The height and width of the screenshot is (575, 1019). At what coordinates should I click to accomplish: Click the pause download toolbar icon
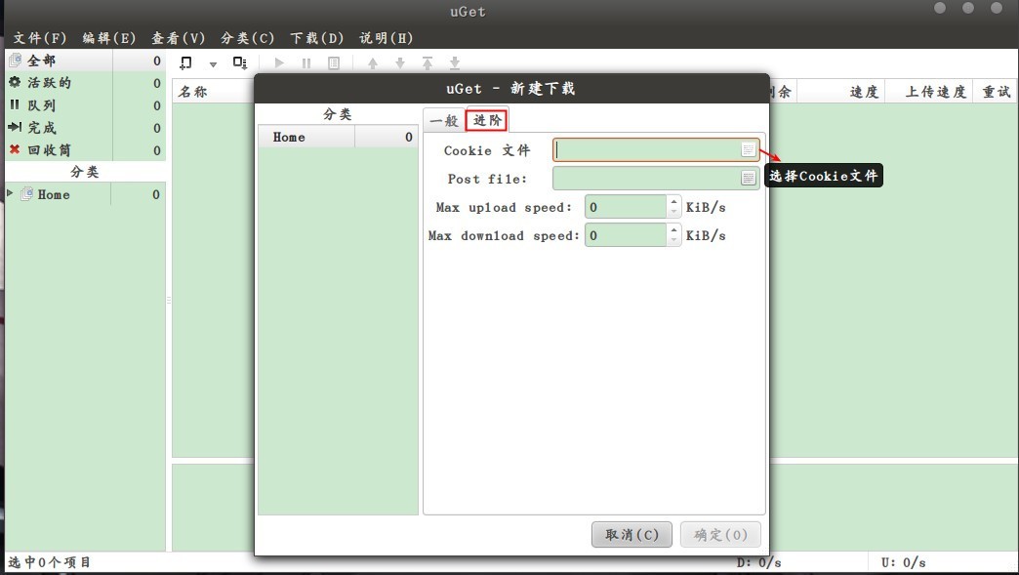(306, 63)
